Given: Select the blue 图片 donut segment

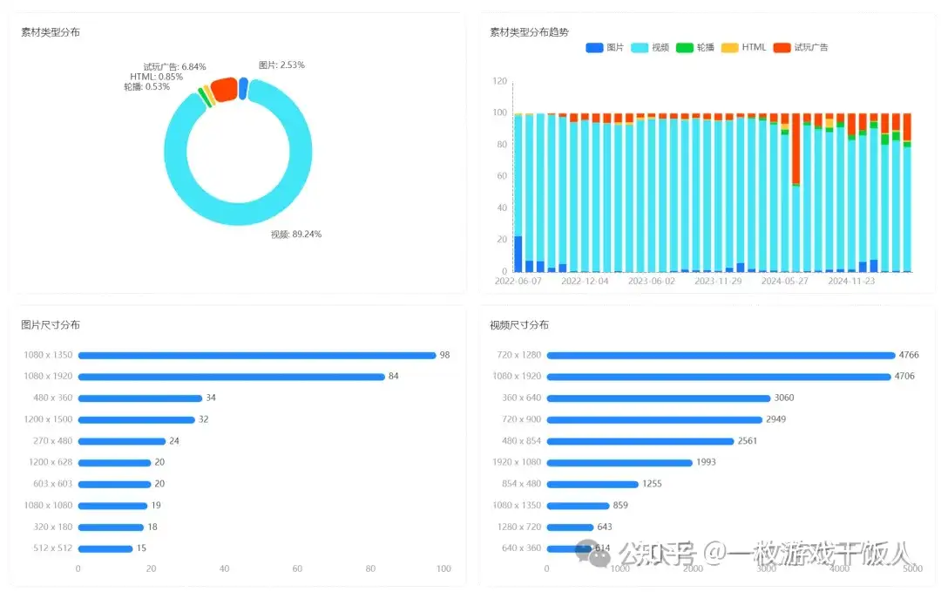Looking at the screenshot, I should pyautogui.click(x=243, y=88).
